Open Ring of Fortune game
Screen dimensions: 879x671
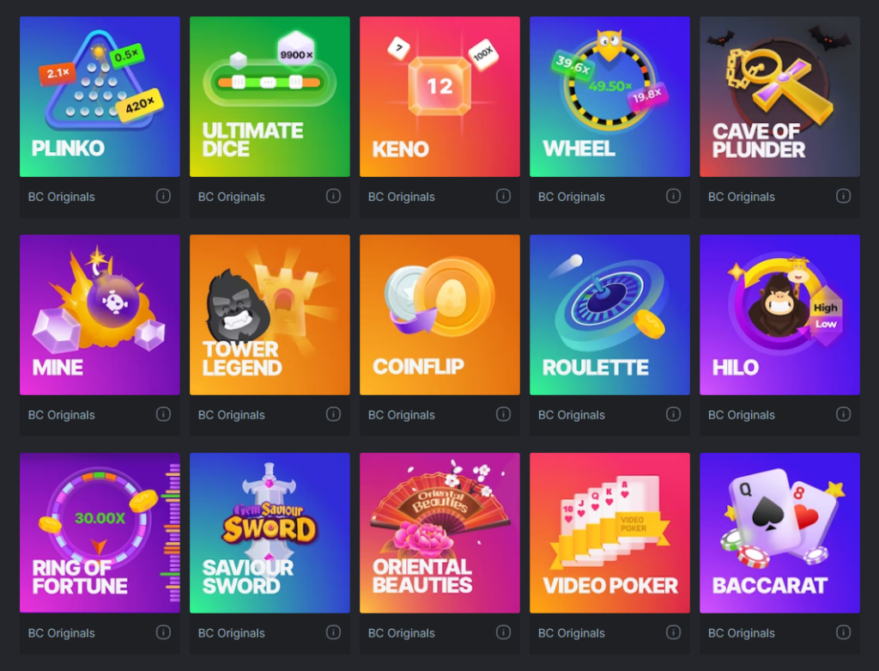point(100,533)
